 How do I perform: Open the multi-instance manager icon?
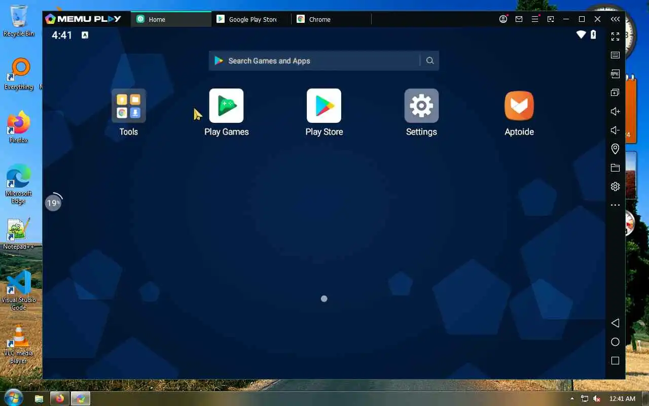click(x=615, y=92)
